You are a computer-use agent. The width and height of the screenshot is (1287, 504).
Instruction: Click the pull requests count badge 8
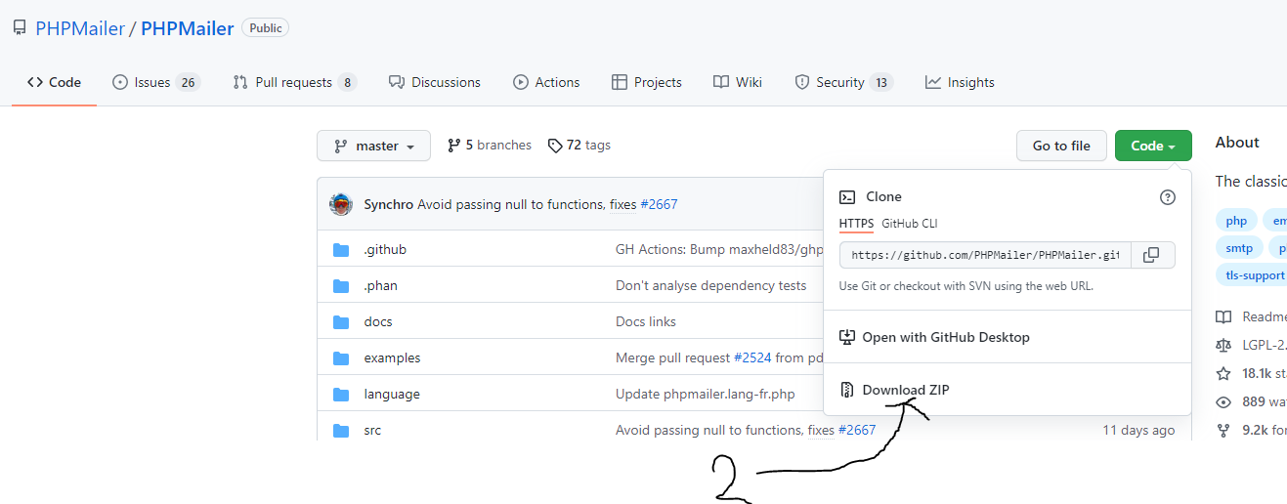click(x=347, y=82)
